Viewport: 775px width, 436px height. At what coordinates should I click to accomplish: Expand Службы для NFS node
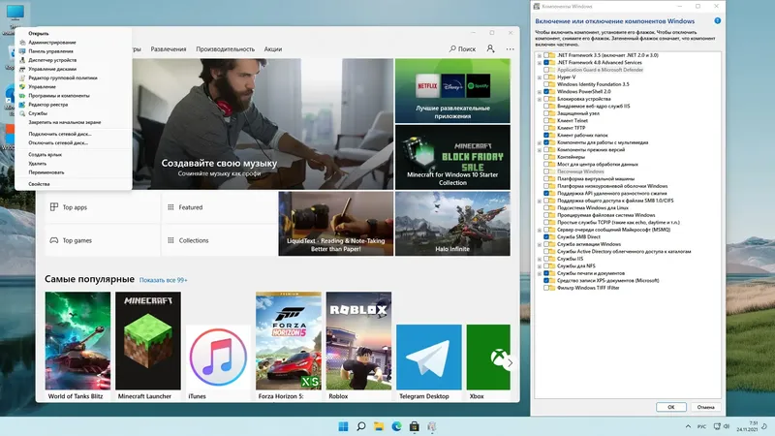pos(540,265)
